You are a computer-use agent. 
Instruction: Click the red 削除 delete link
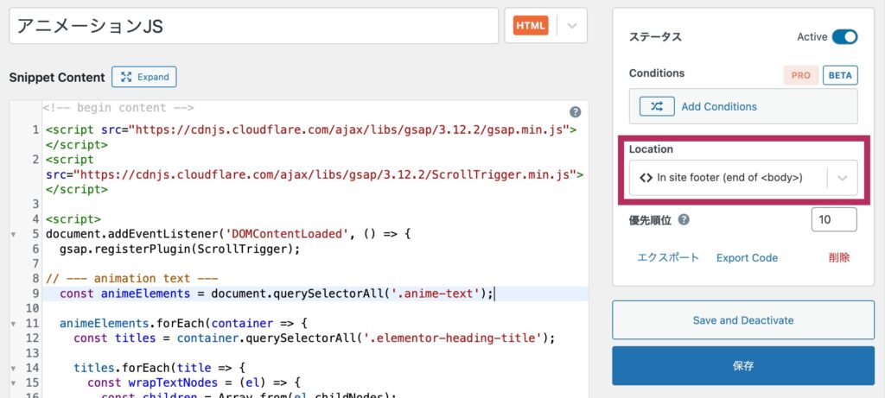839,257
